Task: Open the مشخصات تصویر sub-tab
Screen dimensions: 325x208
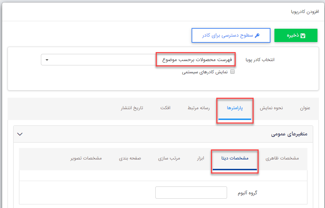Action: click(86, 158)
